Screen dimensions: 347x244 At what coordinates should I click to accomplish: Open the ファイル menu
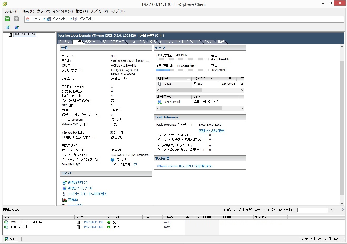click(x=12, y=11)
